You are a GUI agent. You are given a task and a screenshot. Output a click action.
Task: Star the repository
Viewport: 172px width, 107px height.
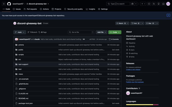150,23
